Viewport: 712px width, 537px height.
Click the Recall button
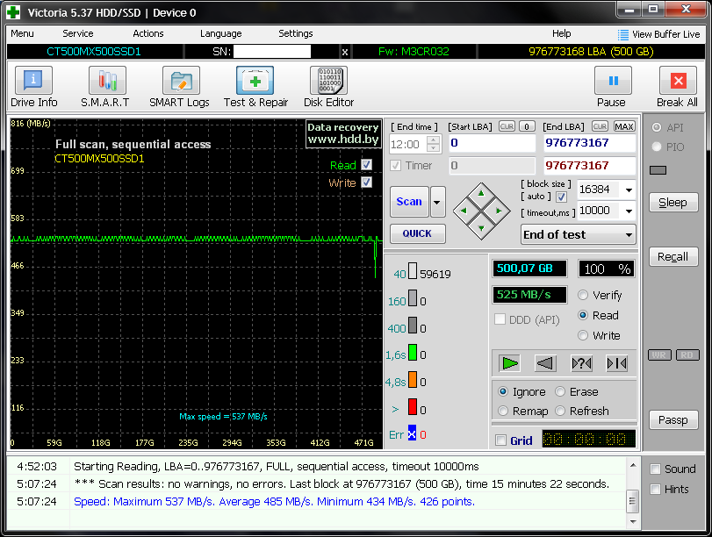[673, 257]
